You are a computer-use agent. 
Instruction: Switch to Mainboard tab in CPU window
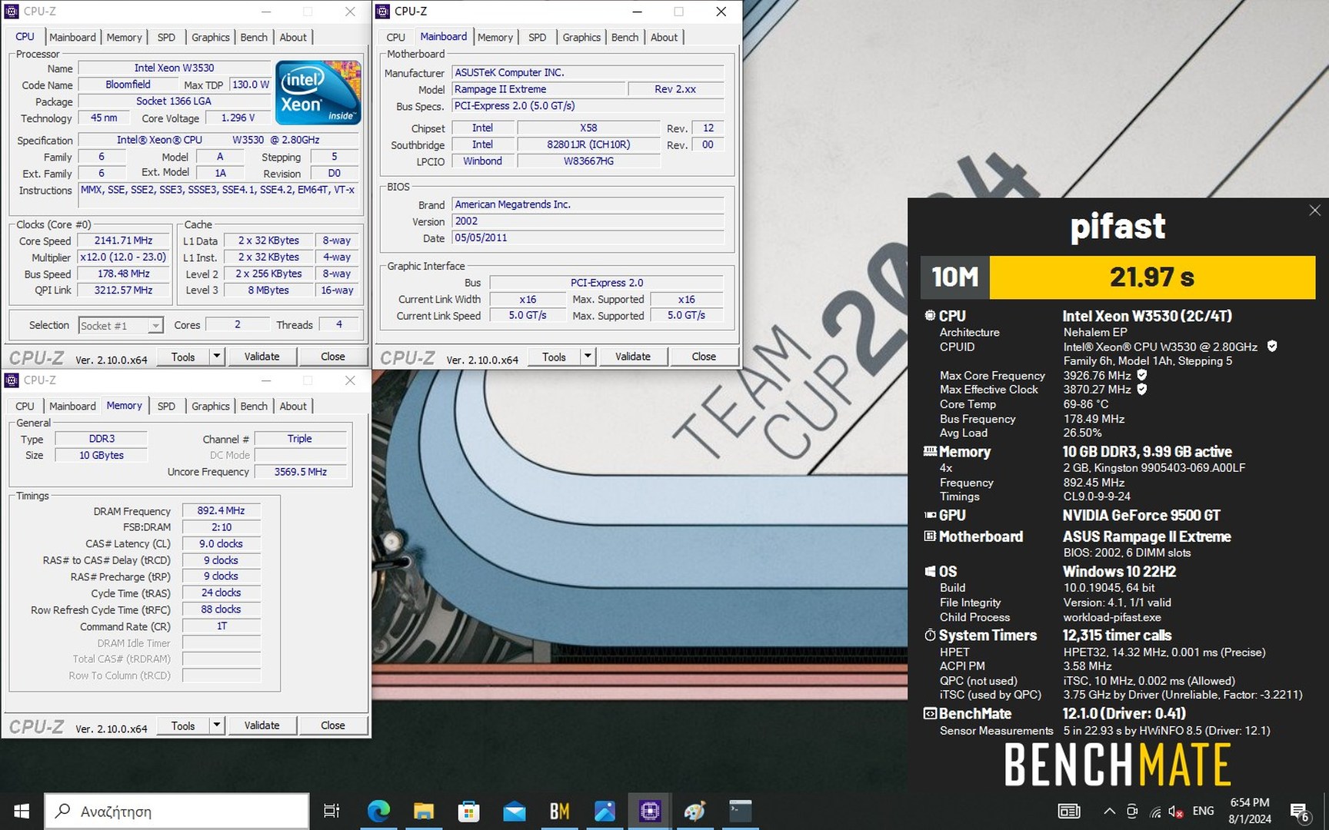(72, 37)
